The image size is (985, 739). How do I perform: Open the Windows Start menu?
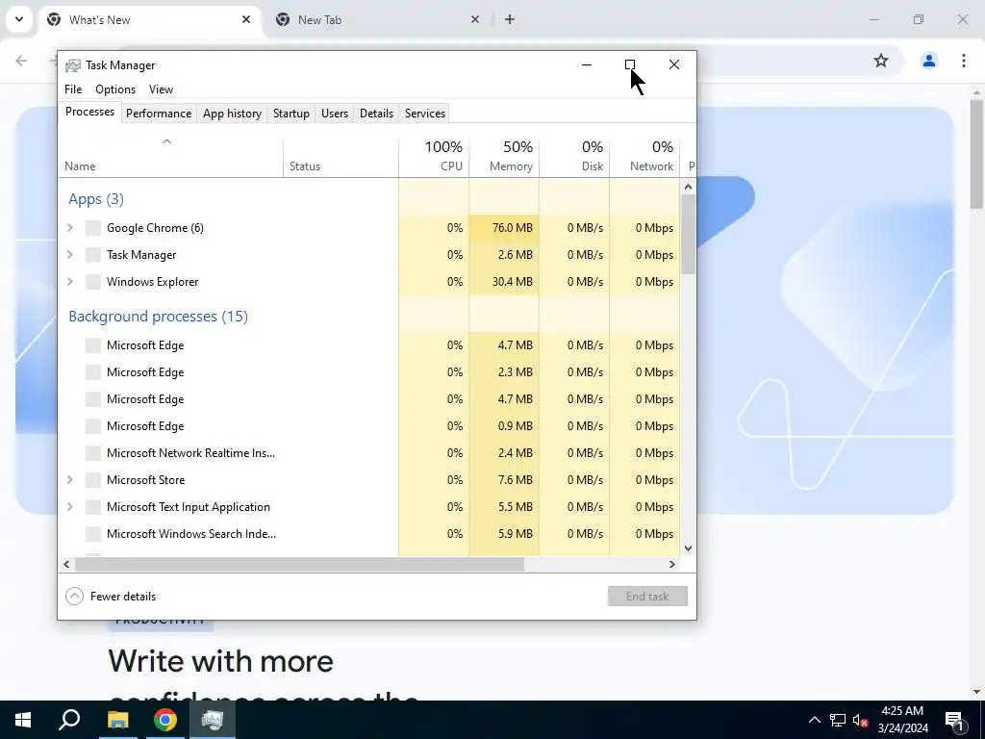[x=23, y=720]
